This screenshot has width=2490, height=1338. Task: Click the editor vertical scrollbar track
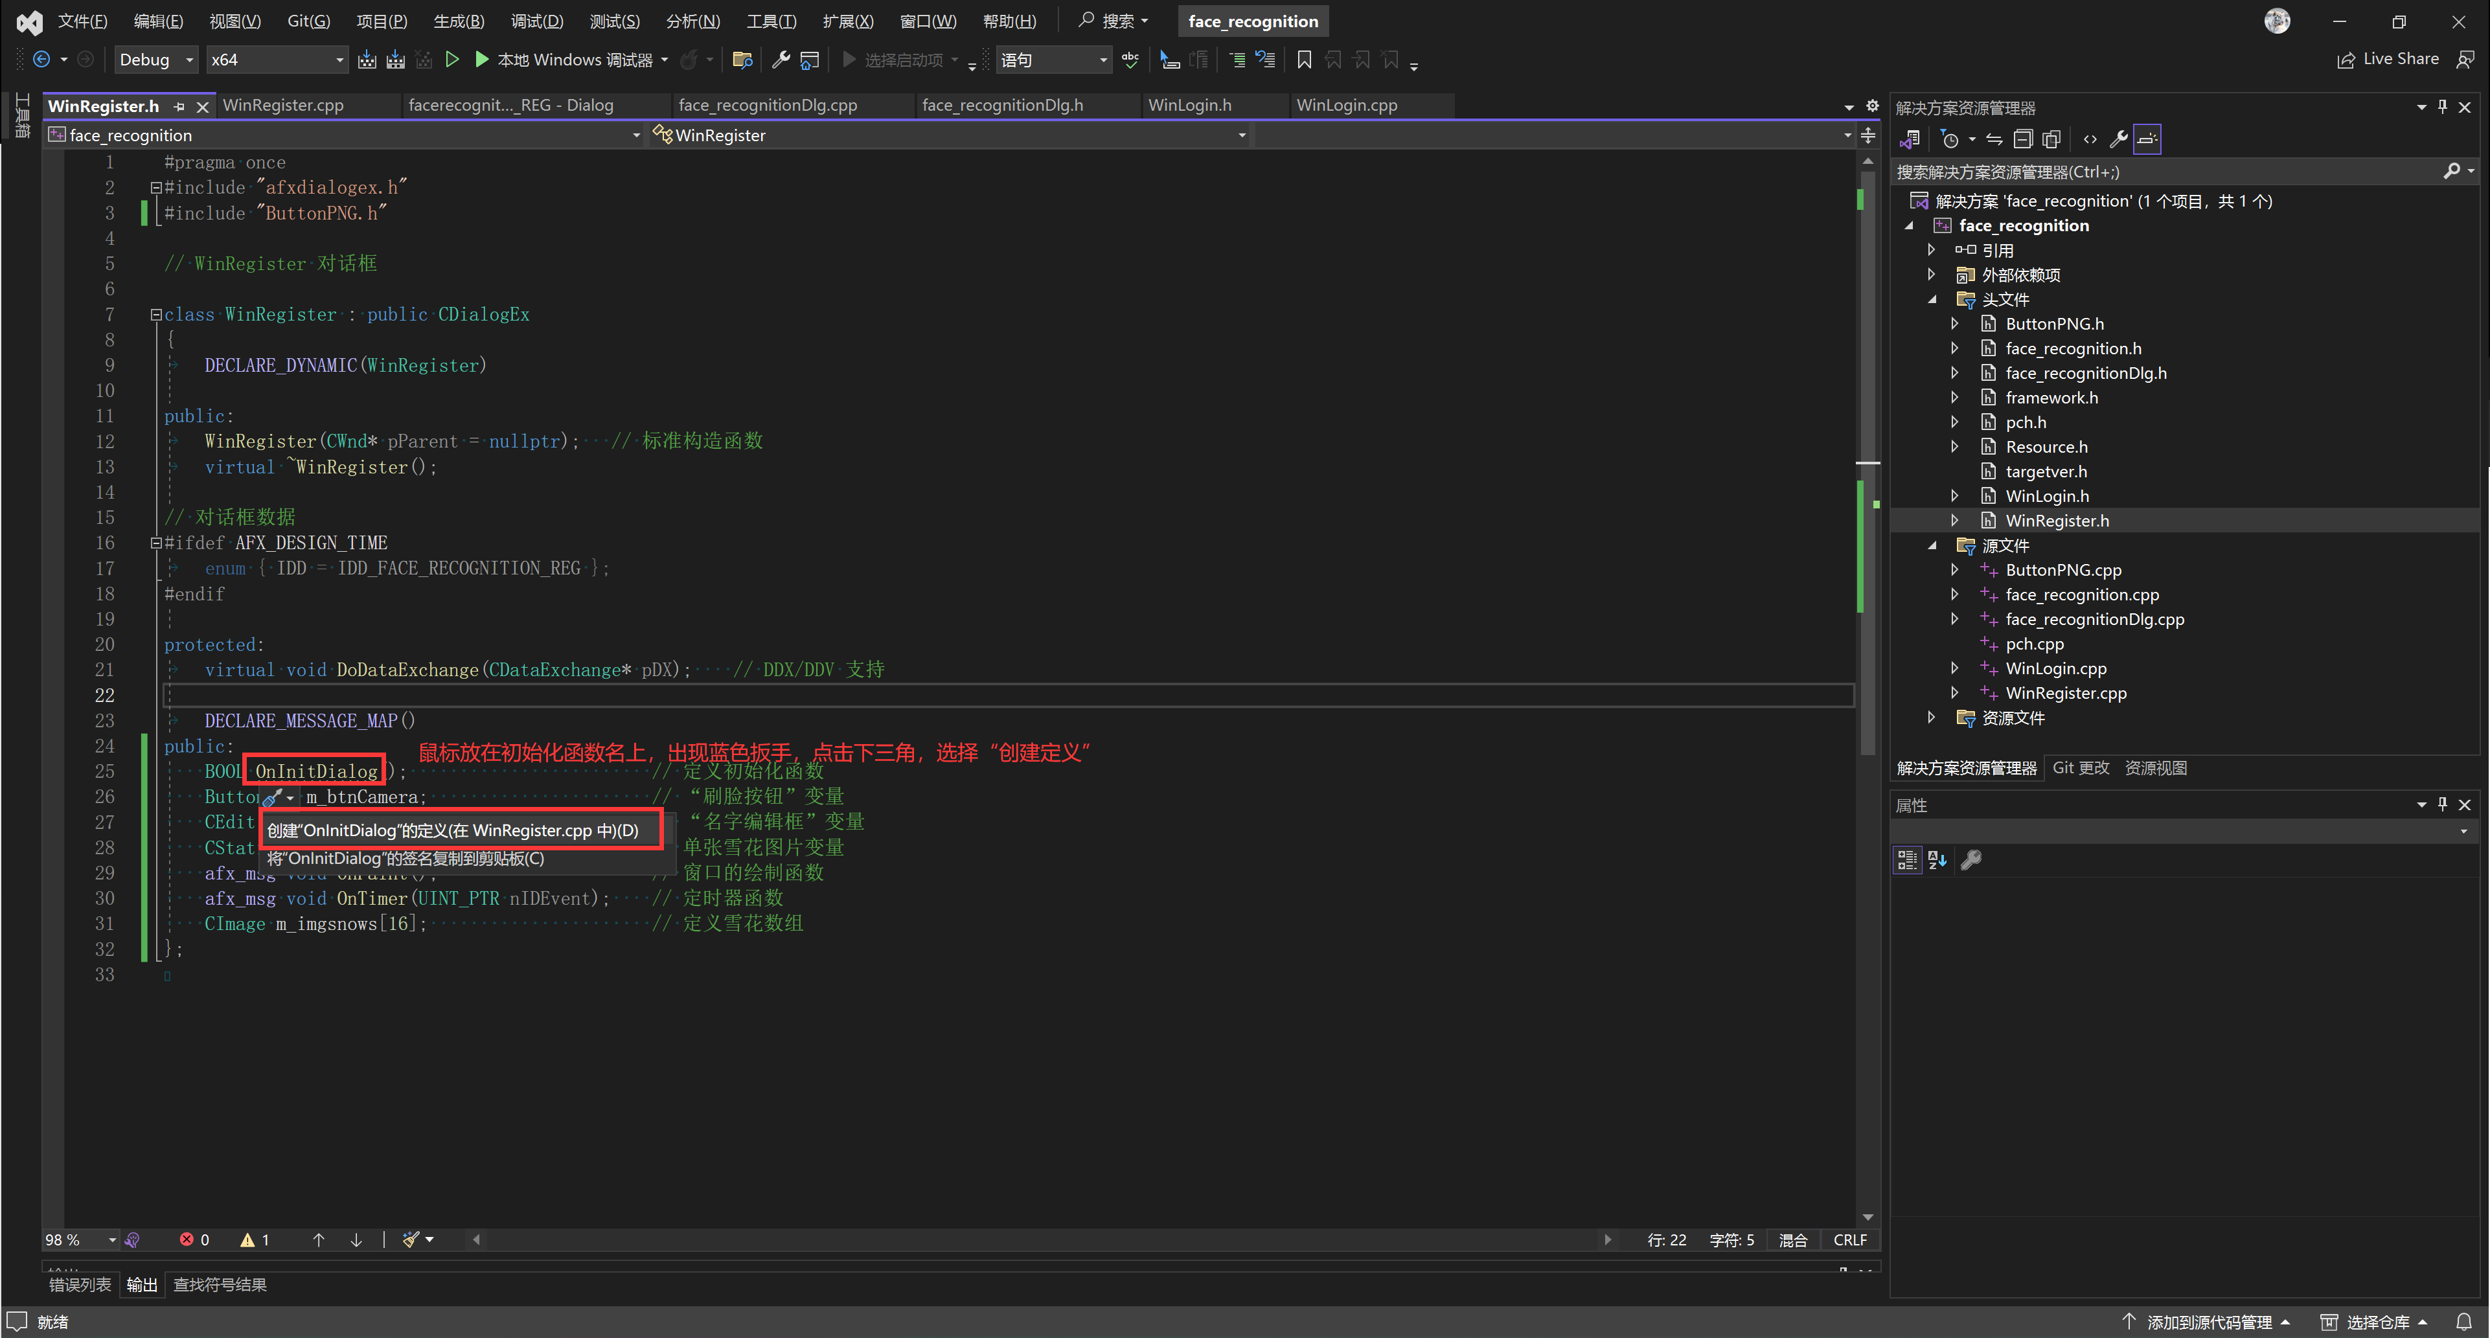click(1868, 967)
